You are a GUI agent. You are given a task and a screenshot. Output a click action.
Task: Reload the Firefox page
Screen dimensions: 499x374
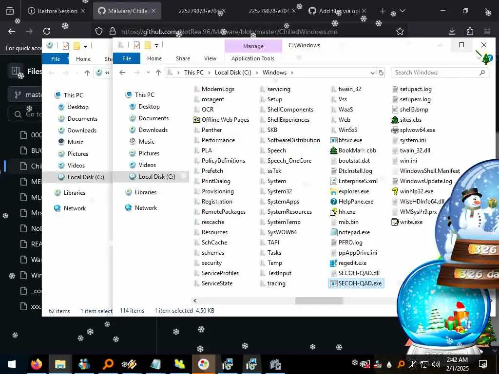(x=47, y=31)
